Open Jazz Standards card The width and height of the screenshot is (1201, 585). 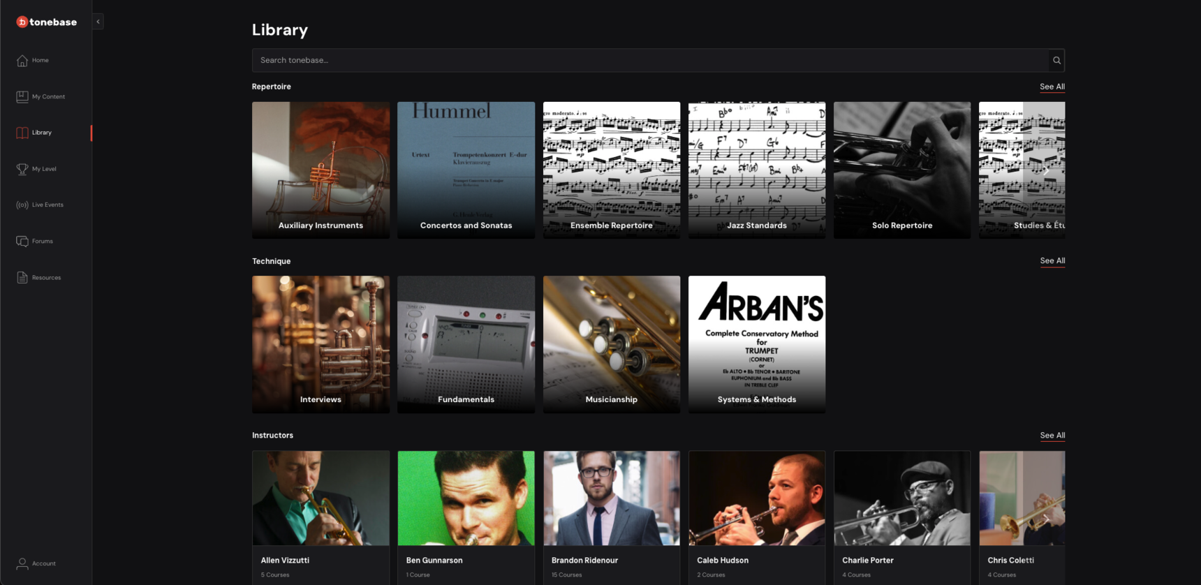coord(757,170)
